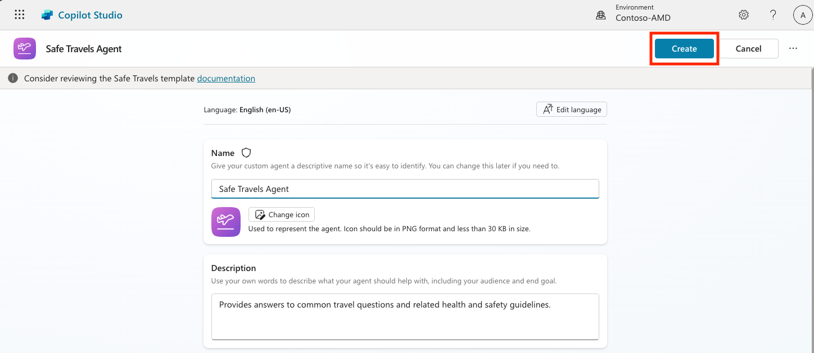Click the shield icon beside Name
Screen dimensions: 814x353
point(246,153)
